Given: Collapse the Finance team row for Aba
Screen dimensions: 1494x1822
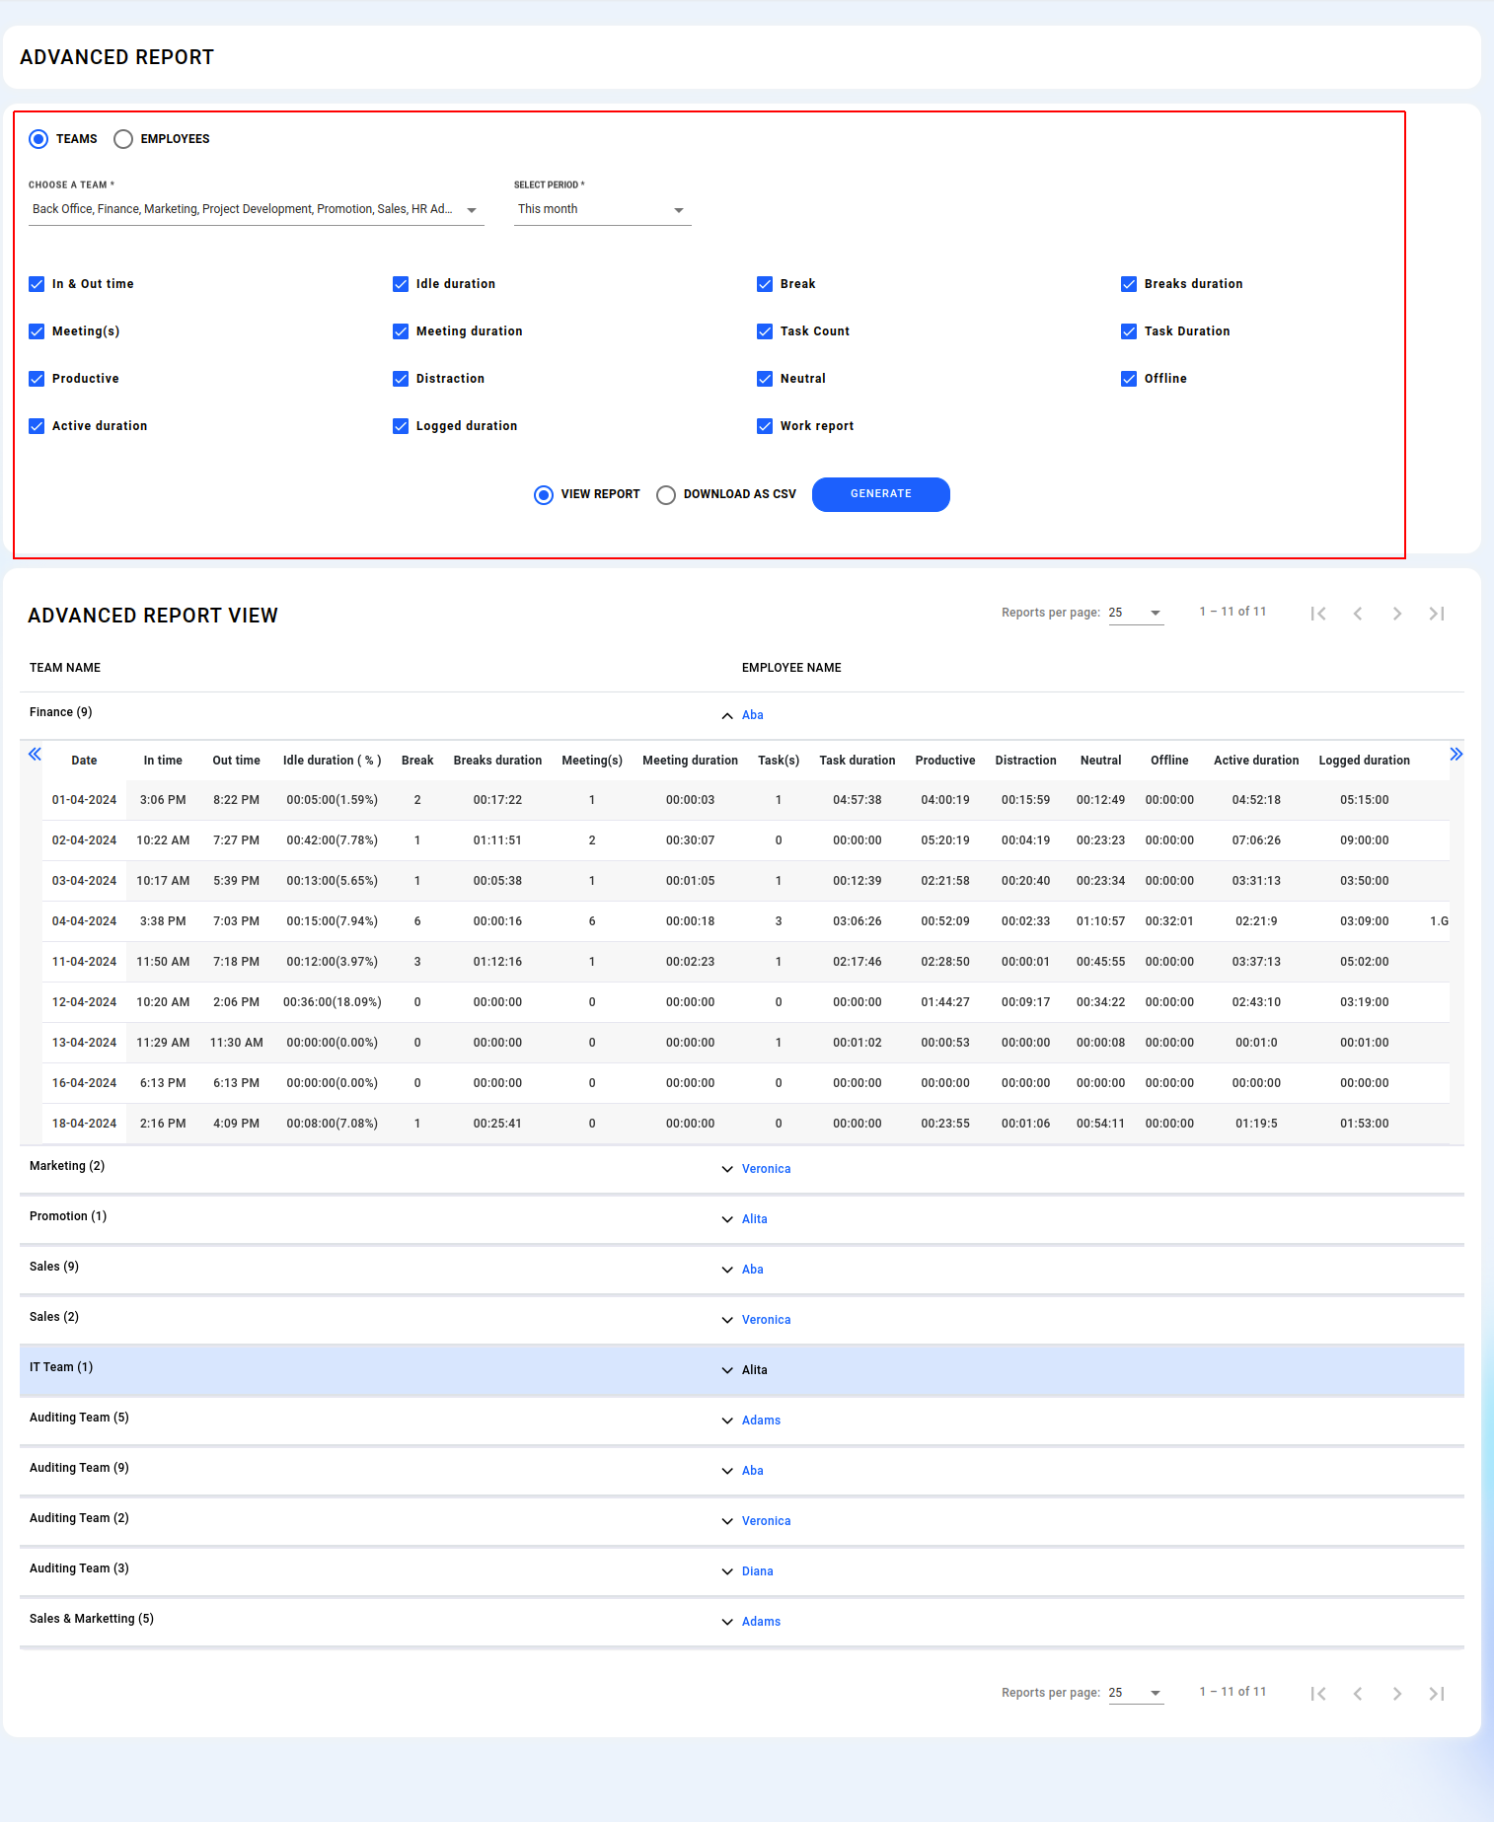Looking at the screenshot, I should (727, 716).
